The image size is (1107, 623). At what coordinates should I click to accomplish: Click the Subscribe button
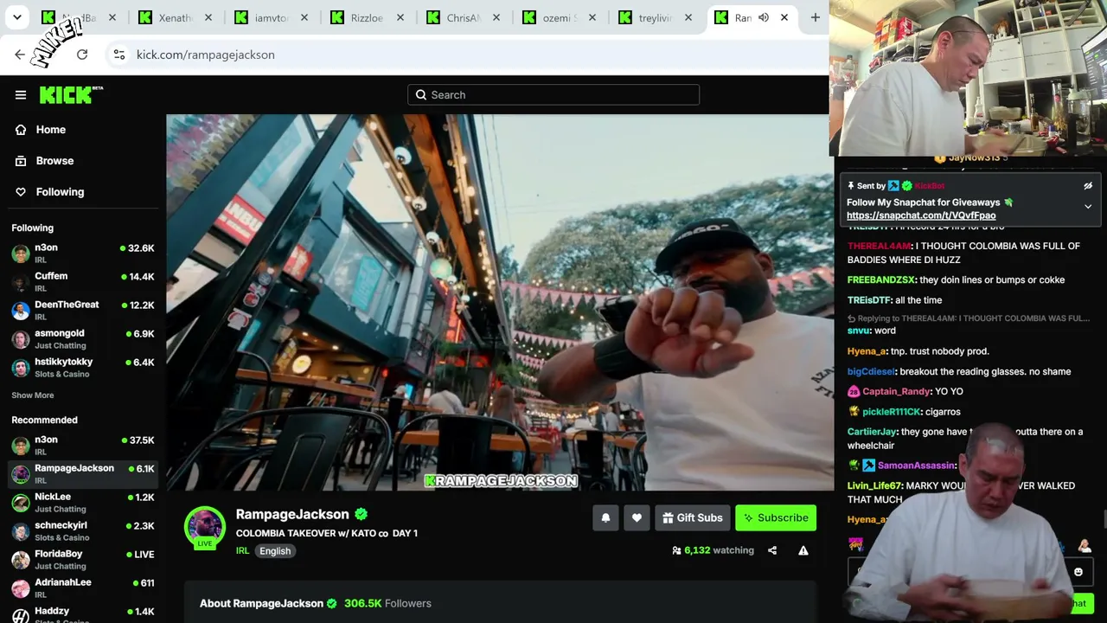point(776,518)
